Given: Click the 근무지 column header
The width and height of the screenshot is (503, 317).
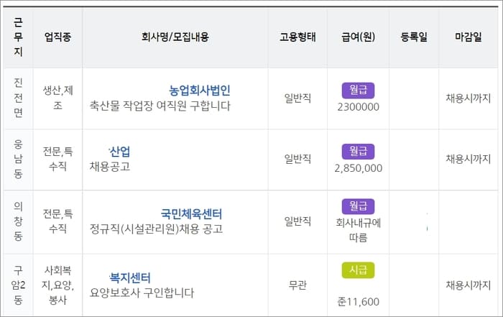Looking at the screenshot, I should point(18,37).
